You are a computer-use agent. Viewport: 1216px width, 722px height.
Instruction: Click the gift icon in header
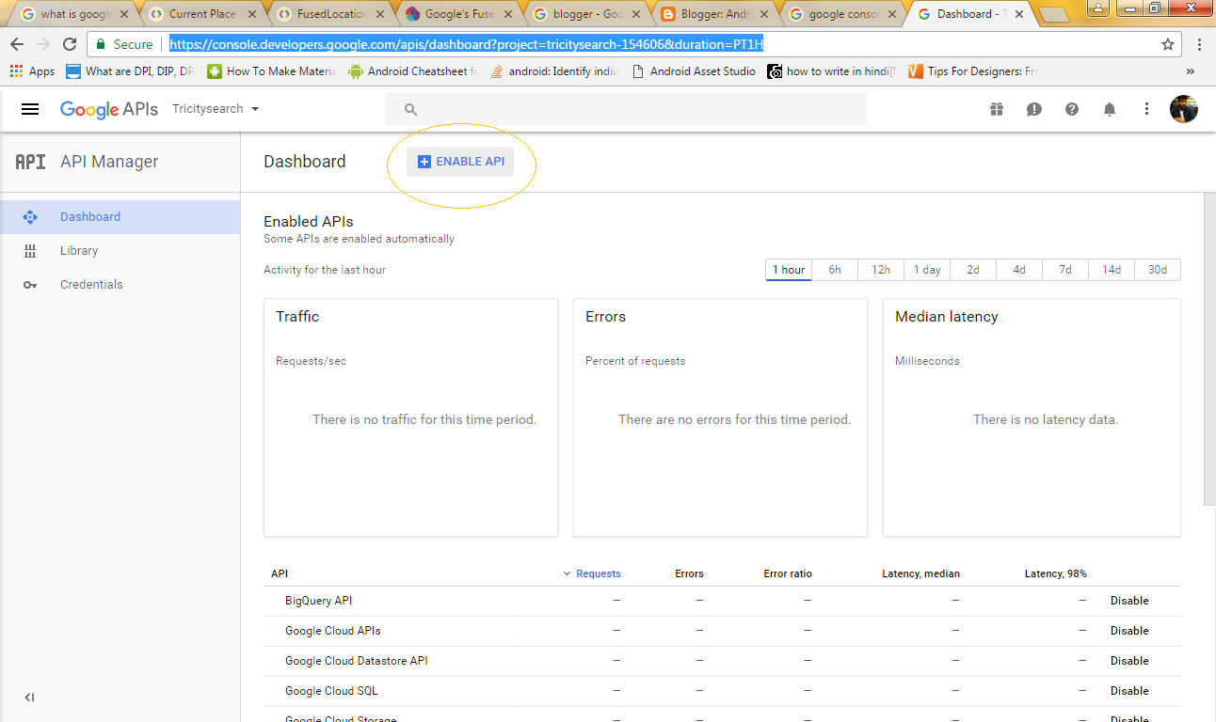click(997, 109)
